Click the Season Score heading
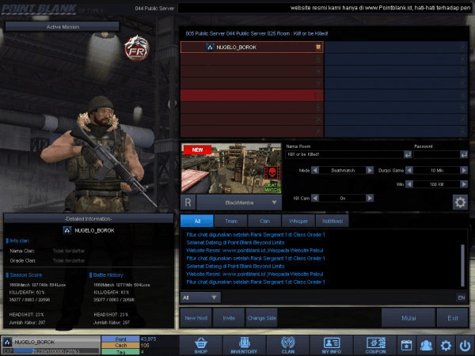The image size is (475, 356). pyautogui.click(x=26, y=275)
